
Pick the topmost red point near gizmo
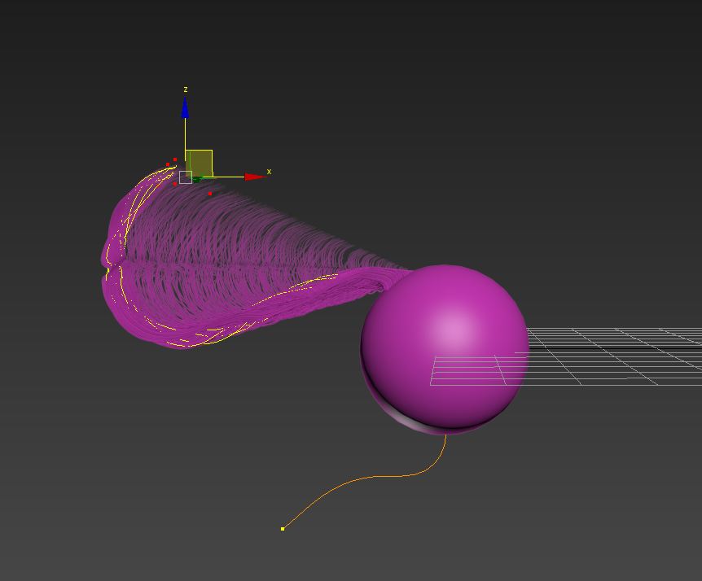point(174,159)
